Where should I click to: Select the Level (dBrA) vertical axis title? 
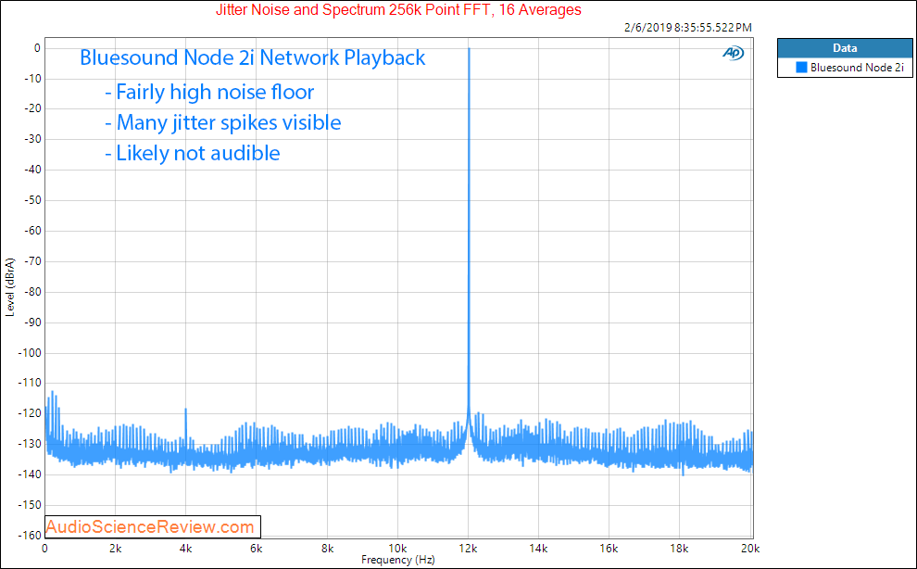(x=10, y=287)
